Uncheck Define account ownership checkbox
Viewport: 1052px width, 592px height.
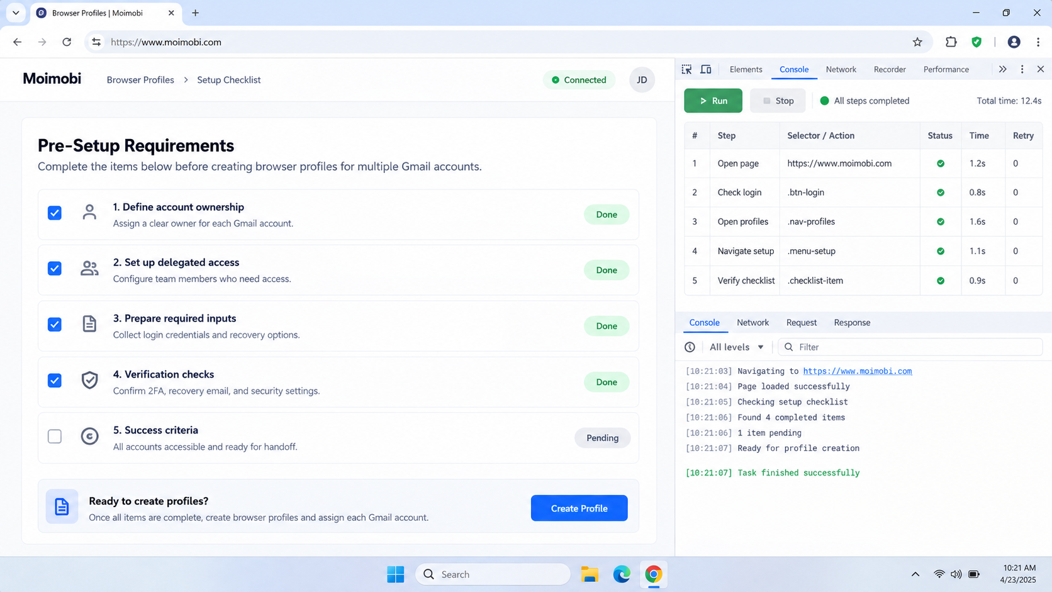[55, 213]
